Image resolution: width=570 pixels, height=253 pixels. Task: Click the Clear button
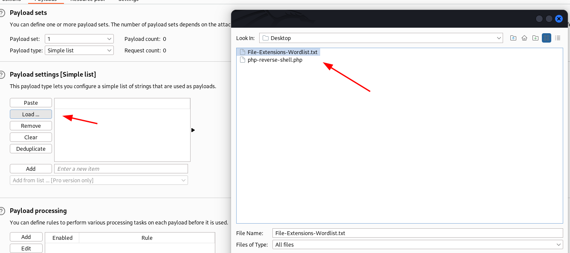(x=31, y=137)
